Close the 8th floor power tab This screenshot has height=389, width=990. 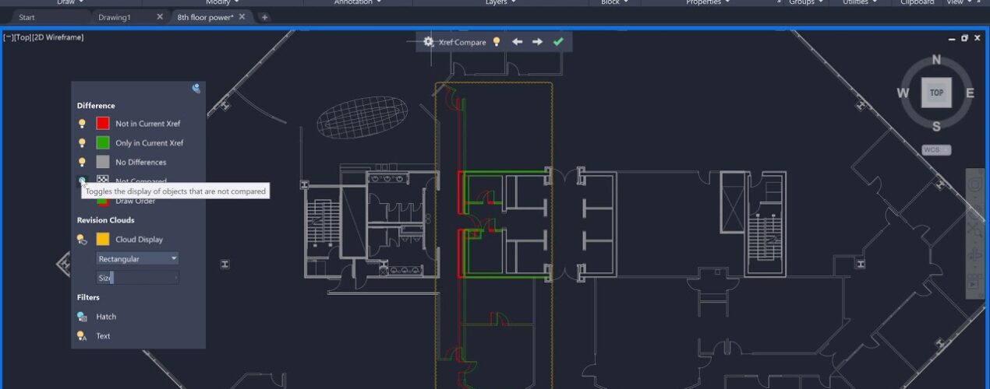(x=242, y=17)
